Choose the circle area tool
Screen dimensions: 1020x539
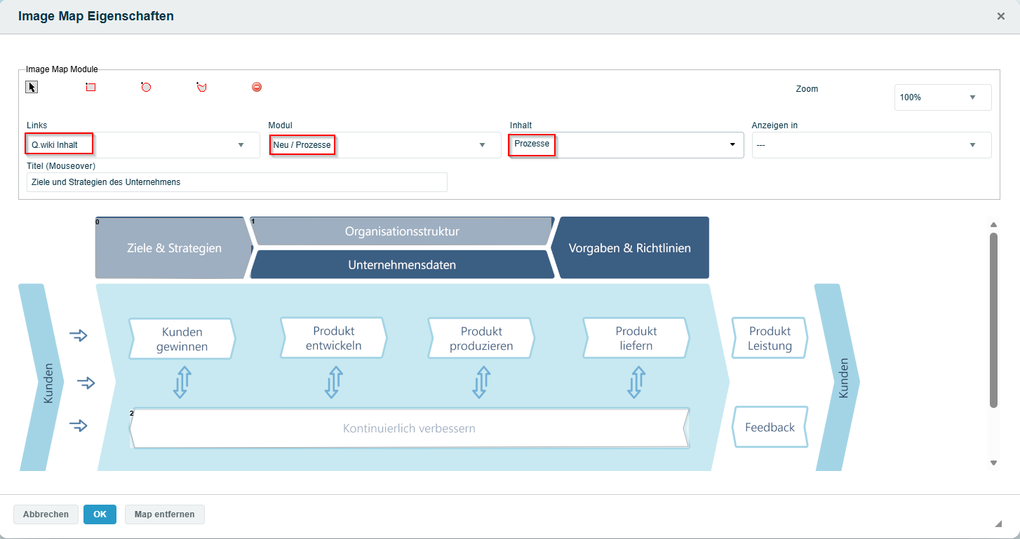pyautogui.click(x=146, y=87)
